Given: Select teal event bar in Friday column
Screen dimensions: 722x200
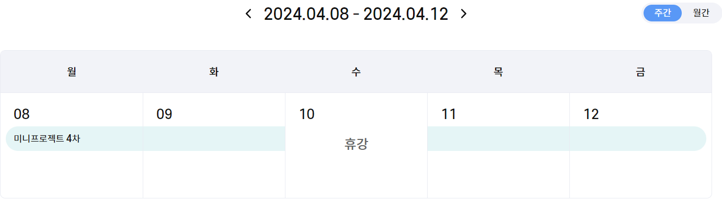Looking at the screenshot, I should point(638,139).
